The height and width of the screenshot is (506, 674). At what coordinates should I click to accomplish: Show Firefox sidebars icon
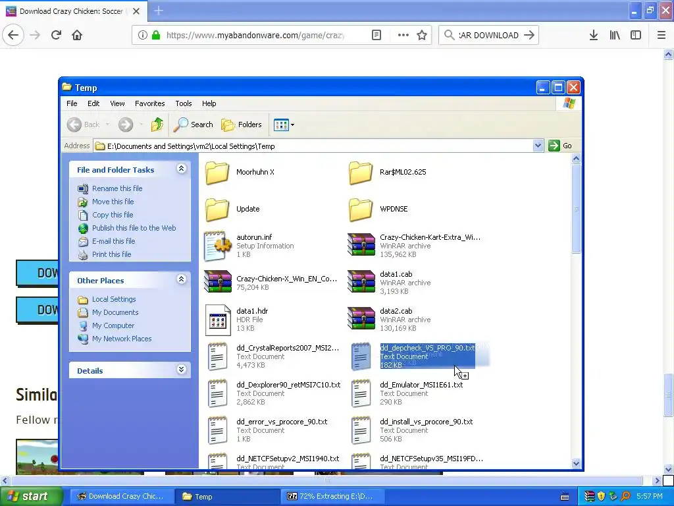point(636,36)
